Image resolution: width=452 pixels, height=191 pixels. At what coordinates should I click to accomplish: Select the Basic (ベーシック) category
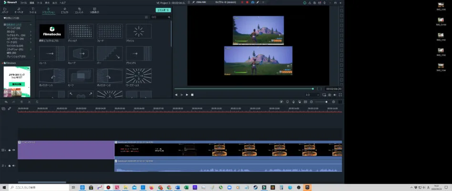tap(13, 28)
